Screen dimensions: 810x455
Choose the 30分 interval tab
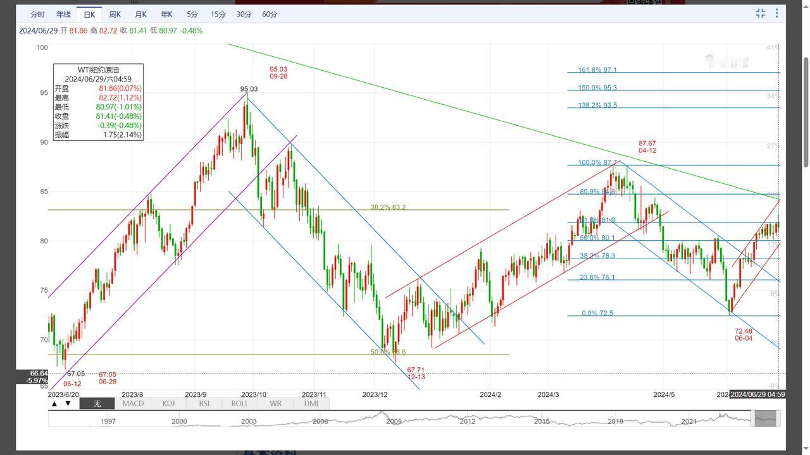click(x=244, y=14)
